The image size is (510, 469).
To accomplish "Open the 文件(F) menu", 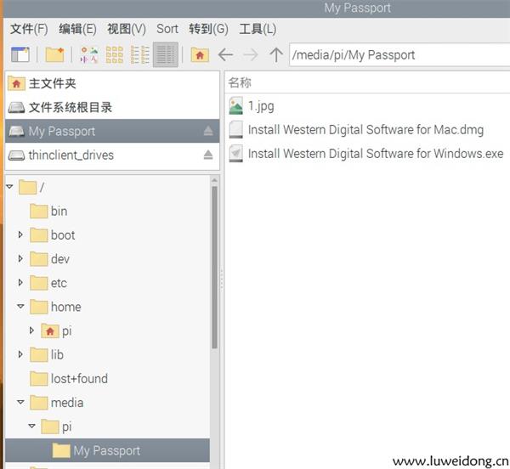I will tap(29, 29).
